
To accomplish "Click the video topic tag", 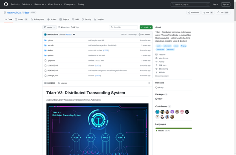I will click(176, 46).
